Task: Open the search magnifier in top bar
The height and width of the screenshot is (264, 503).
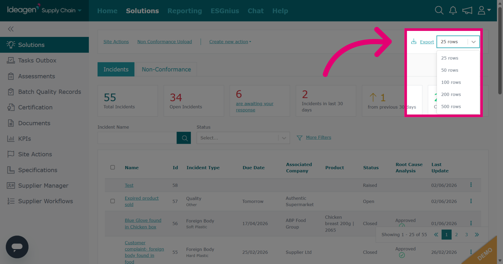Action: tap(439, 10)
